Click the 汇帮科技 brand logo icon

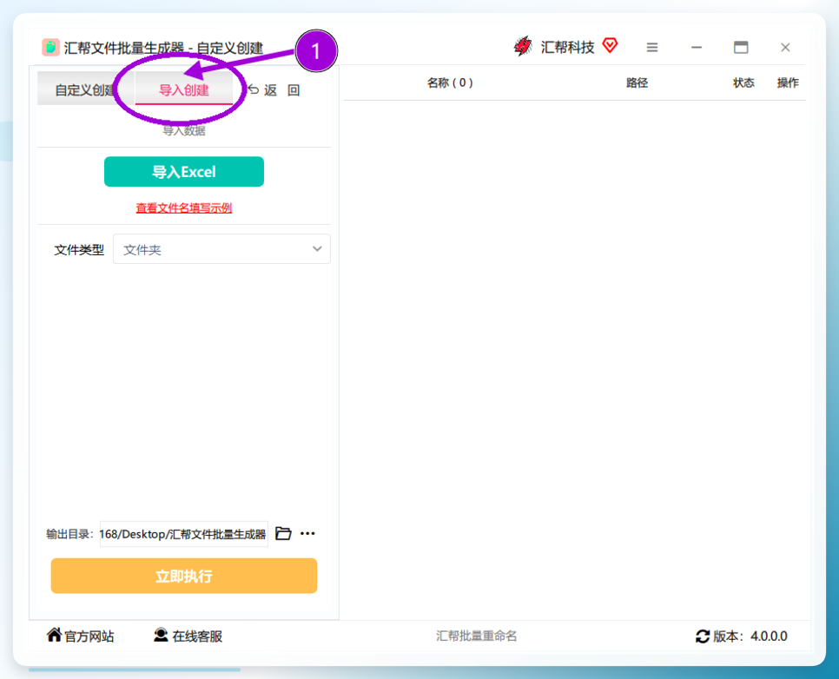tap(523, 47)
